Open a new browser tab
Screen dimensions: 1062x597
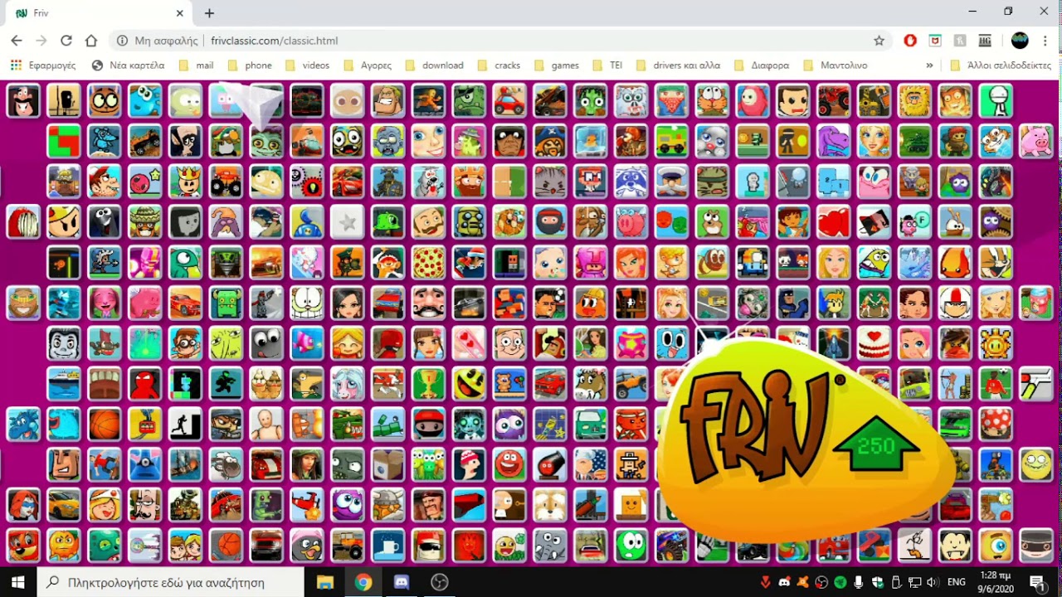209,13
